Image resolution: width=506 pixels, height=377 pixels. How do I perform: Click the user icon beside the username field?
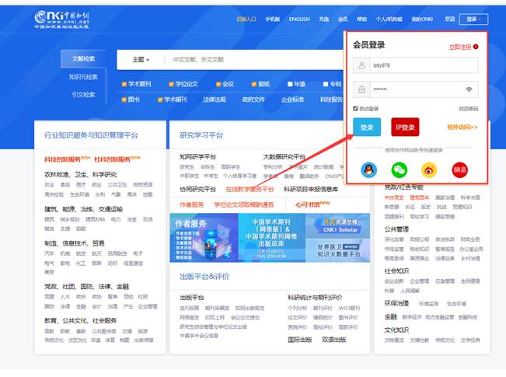click(x=361, y=66)
